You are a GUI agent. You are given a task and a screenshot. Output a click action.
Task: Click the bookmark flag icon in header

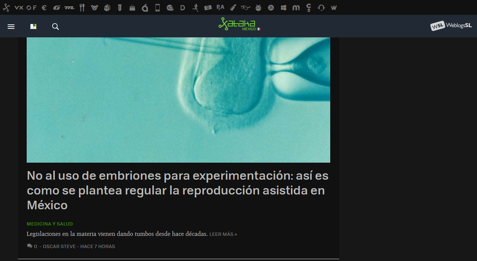click(33, 26)
